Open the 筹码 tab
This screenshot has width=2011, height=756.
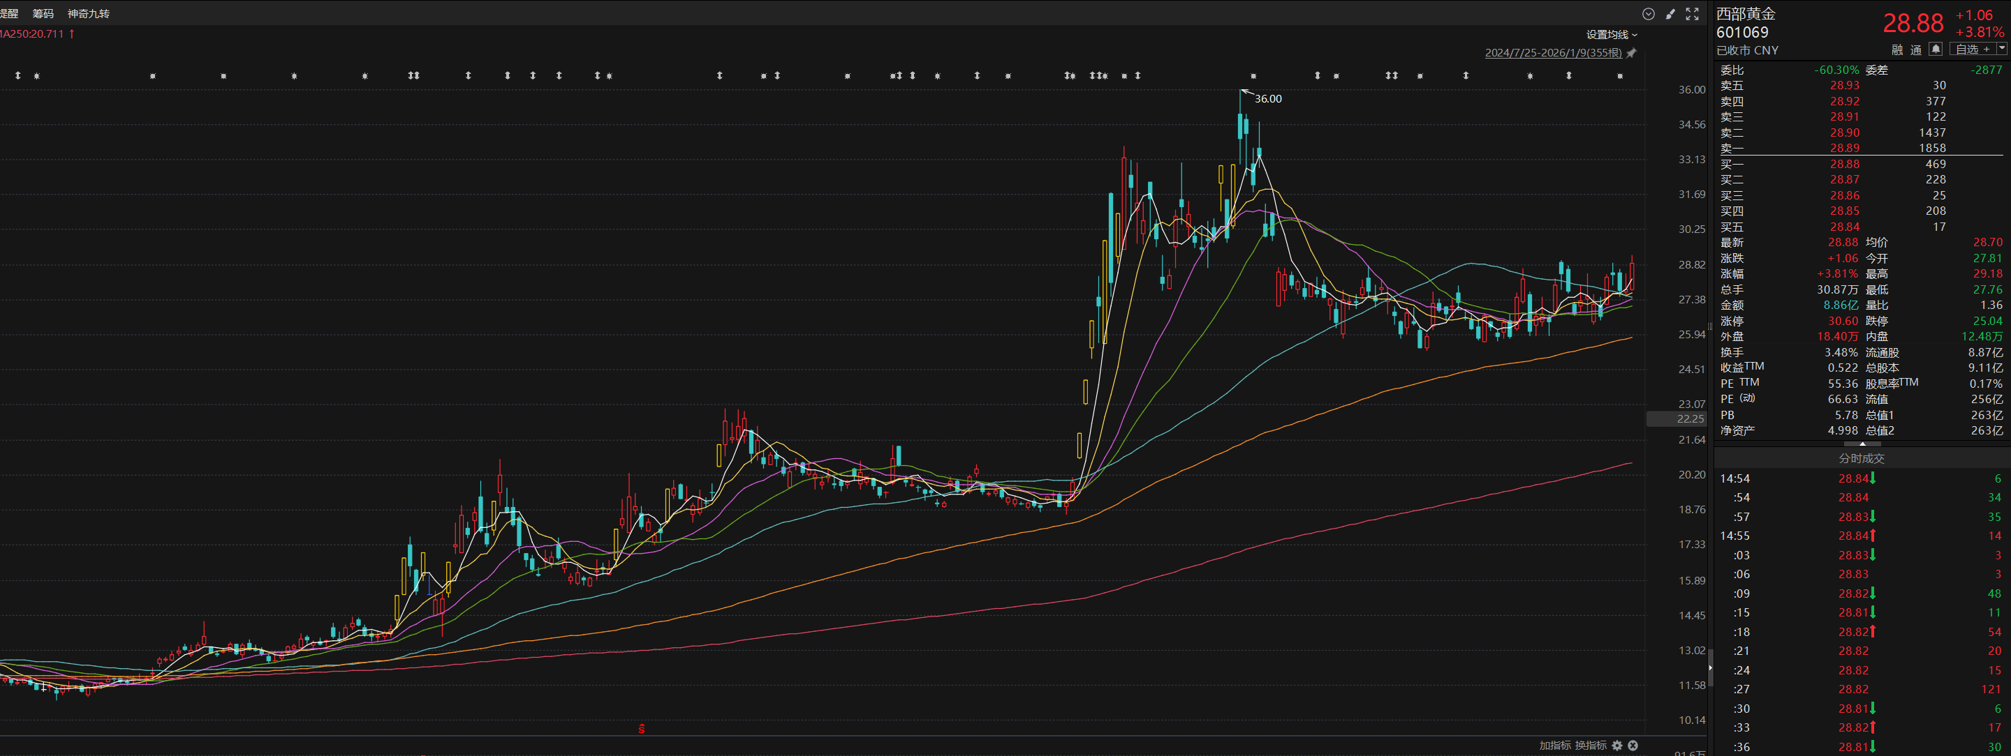(43, 13)
